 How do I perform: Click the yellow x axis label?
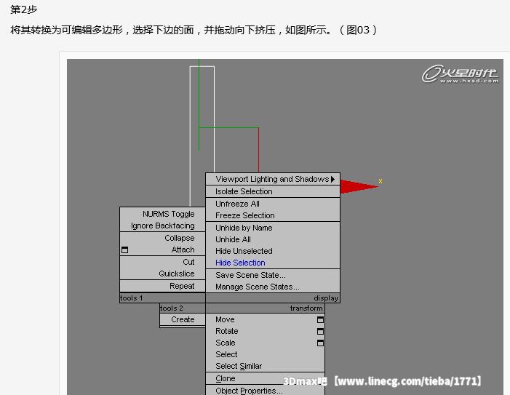click(380, 181)
